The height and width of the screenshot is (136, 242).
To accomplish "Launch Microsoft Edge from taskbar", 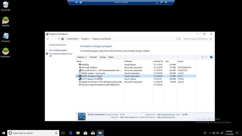I will 71,133.
